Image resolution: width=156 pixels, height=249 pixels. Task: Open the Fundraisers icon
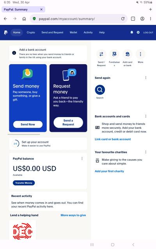(x=114, y=54)
